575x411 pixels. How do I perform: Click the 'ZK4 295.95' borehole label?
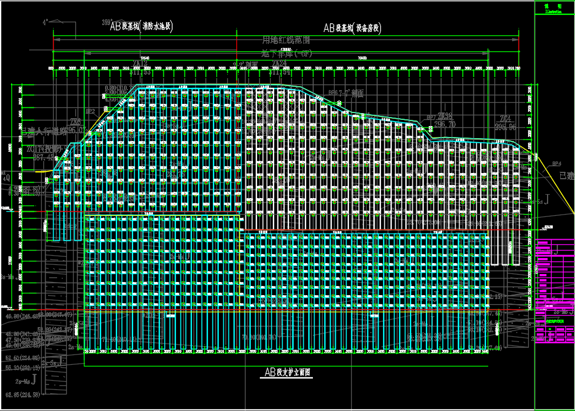click(505, 123)
